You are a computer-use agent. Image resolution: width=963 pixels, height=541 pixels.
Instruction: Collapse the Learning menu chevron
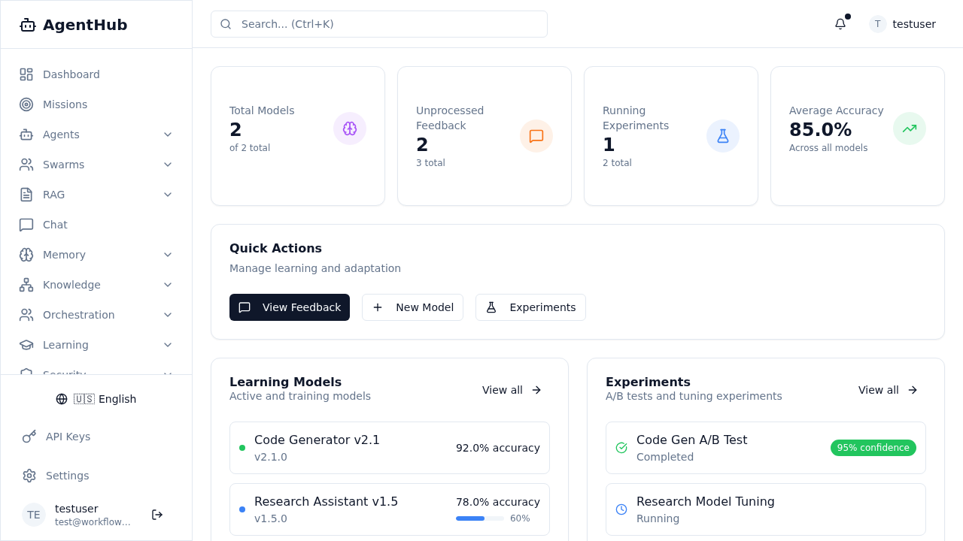168,345
